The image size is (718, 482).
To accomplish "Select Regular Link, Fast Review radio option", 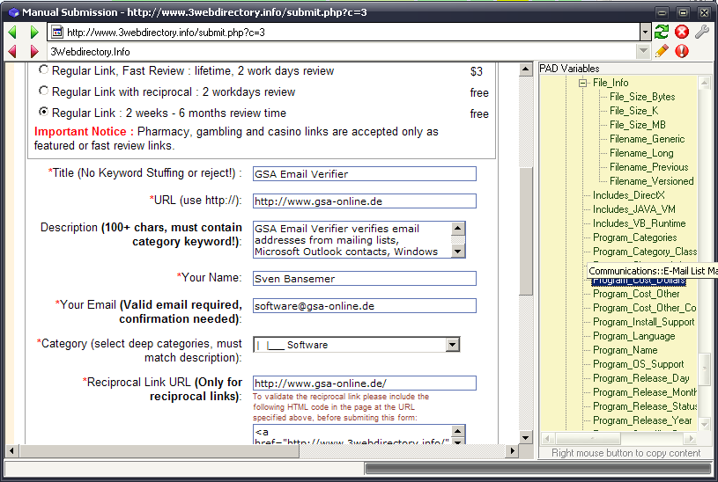I will tap(43, 70).
